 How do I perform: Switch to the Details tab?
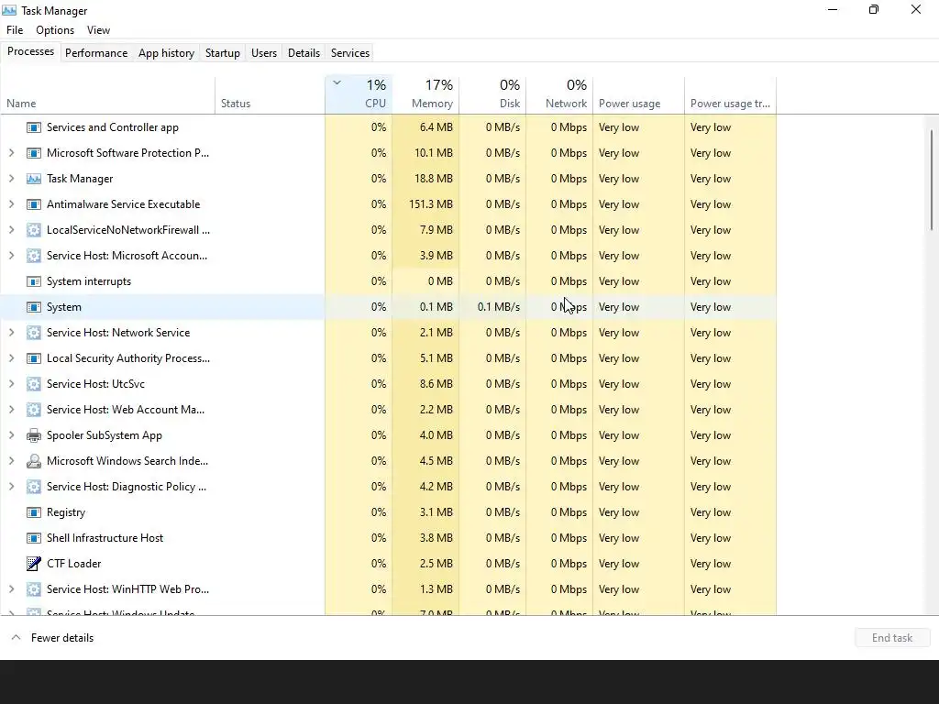(x=304, y=53)
